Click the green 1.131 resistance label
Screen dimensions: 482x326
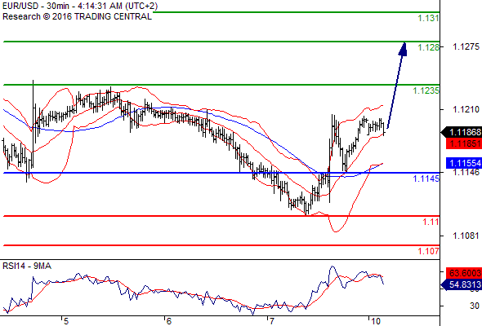coord(428,19)
